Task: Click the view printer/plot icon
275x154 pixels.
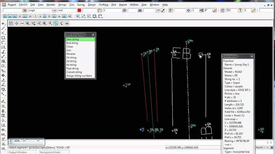Action: coord(67,23)
